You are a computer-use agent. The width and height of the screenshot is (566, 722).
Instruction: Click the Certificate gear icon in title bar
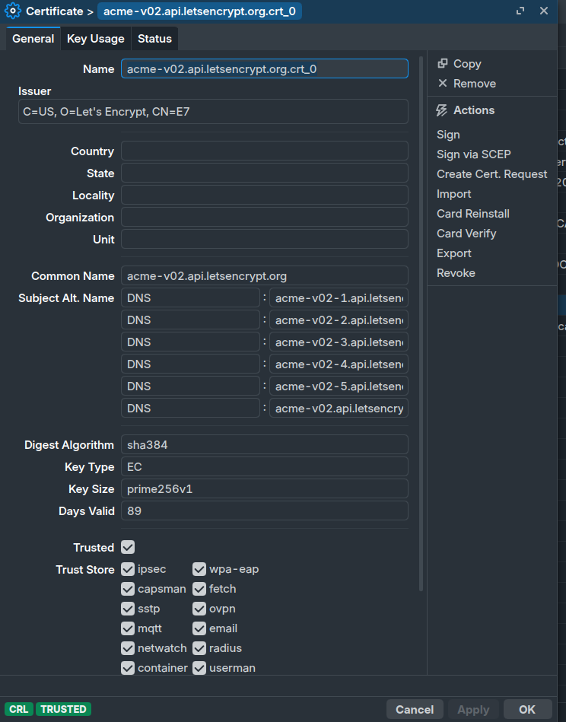[x=12, y=11]
